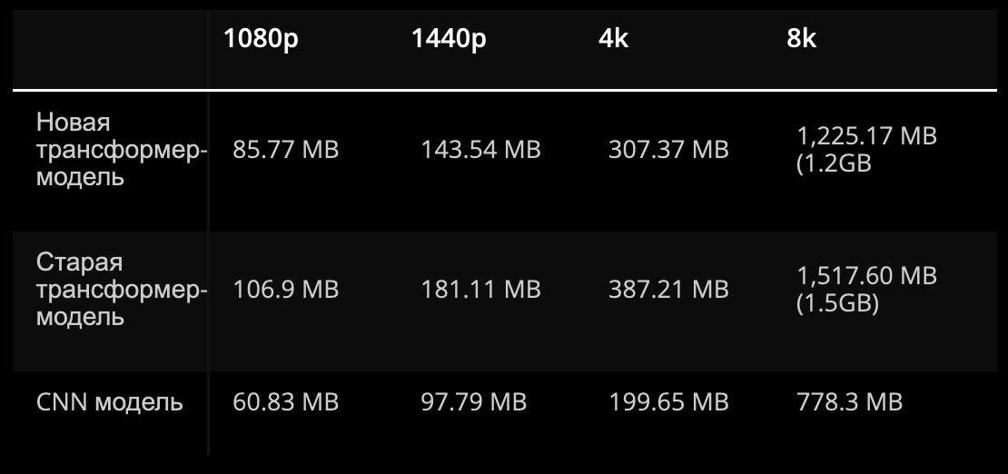Screen dimensions: 1008x474
Task: Click the 1,225.17 MB value
Action: coord(866,135)
